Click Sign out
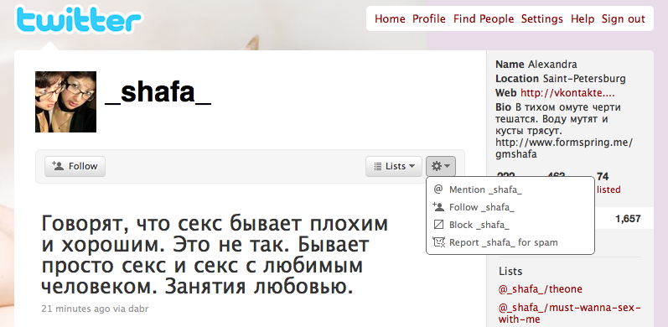The height and width of the screenshot is (327, 668). click(x=624, y=18)
